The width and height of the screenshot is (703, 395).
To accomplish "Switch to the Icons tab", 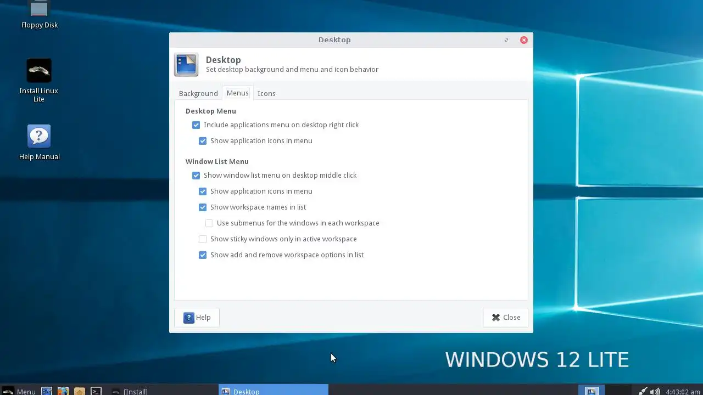I will (x=266, y=93).
